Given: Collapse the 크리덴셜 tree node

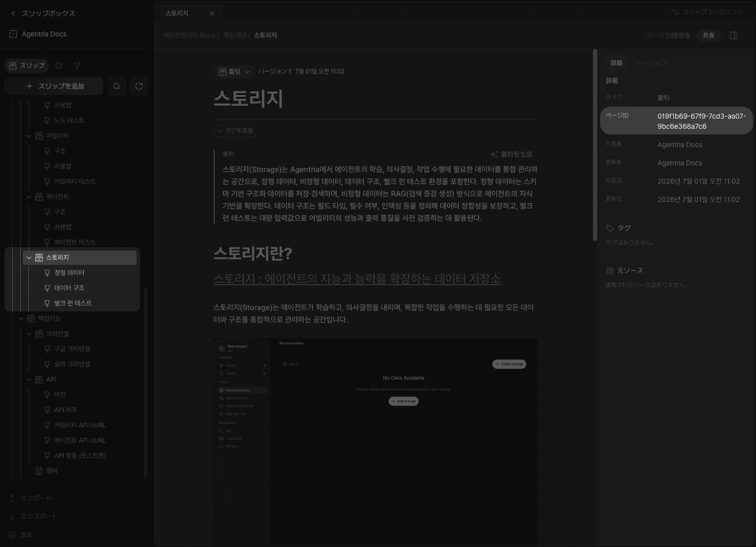Looking at the screenshot, I should pos(29,334).
